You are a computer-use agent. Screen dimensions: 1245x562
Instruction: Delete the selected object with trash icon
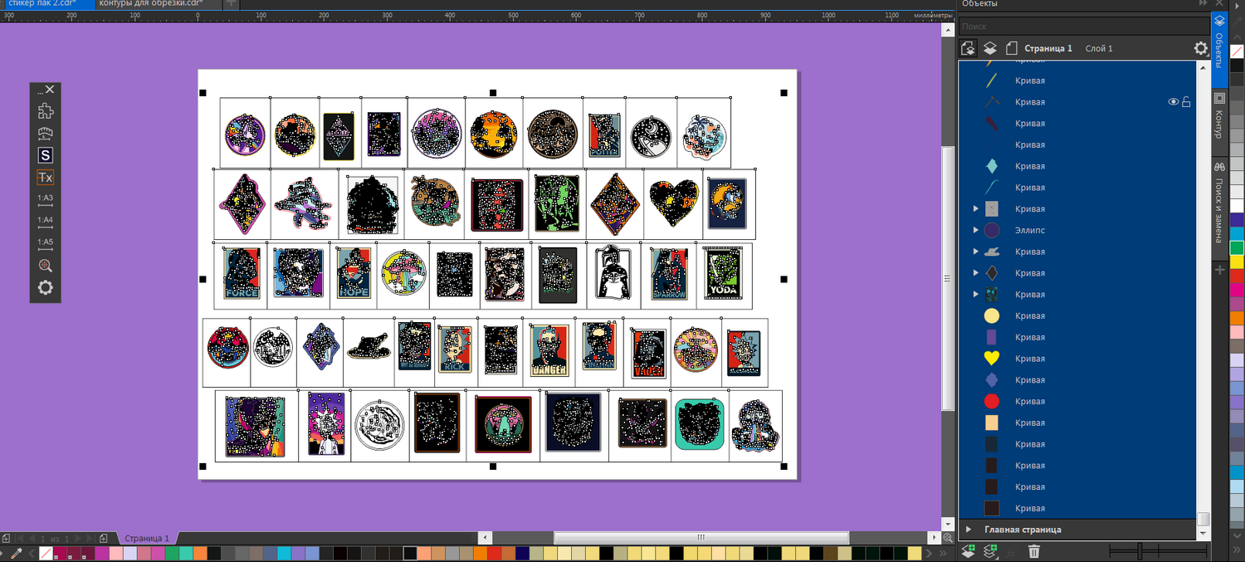[x=1034, y=551]
